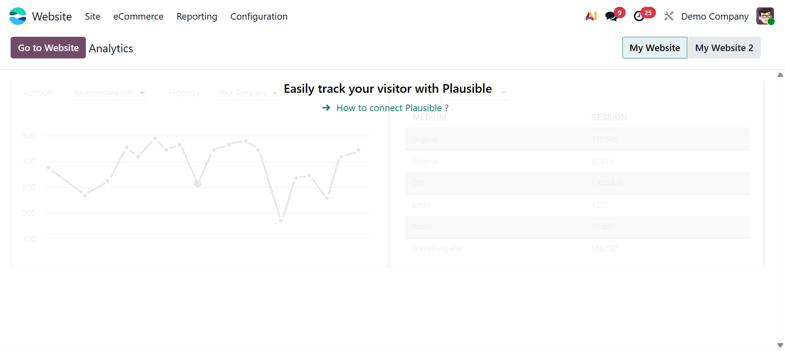
Task: Click the arrow icon beside Plausible link
Action: tap(326, 108)
